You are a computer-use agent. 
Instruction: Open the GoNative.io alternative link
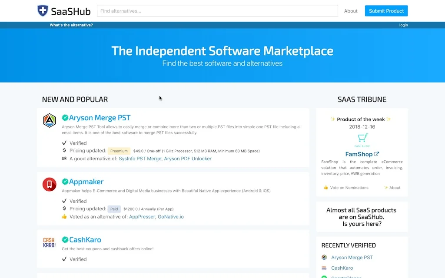pos(171,216)
